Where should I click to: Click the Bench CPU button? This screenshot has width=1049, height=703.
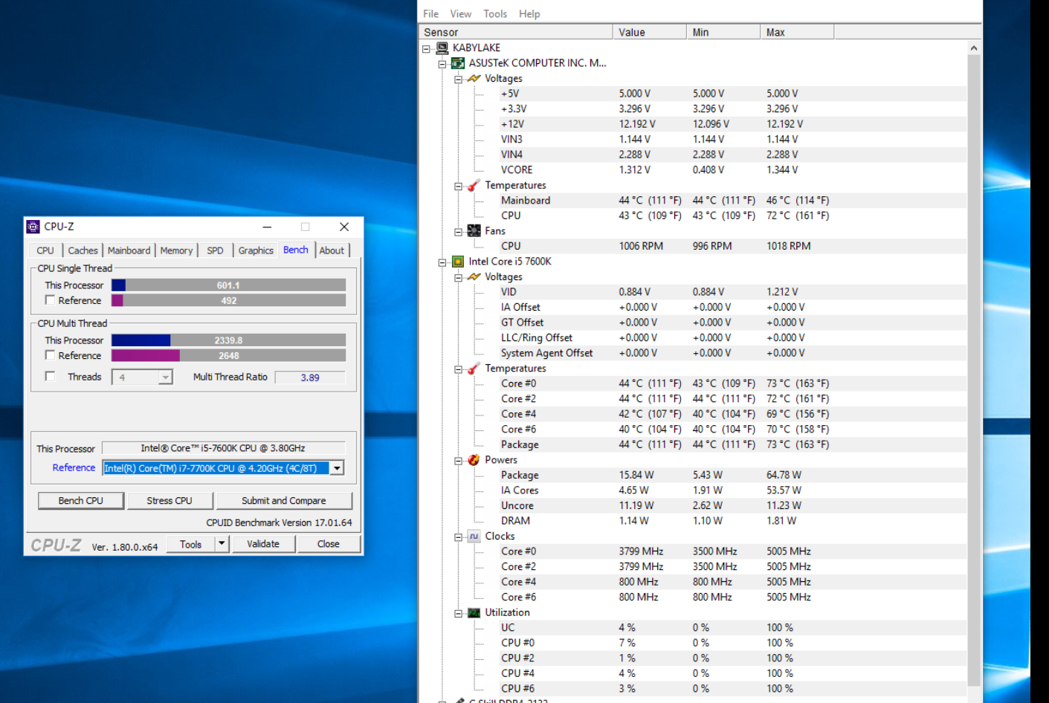(81, 501)
